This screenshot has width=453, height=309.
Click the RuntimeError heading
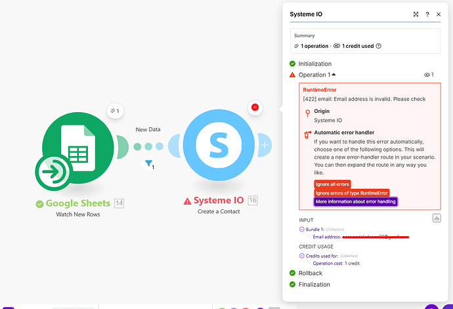point(320,90)
